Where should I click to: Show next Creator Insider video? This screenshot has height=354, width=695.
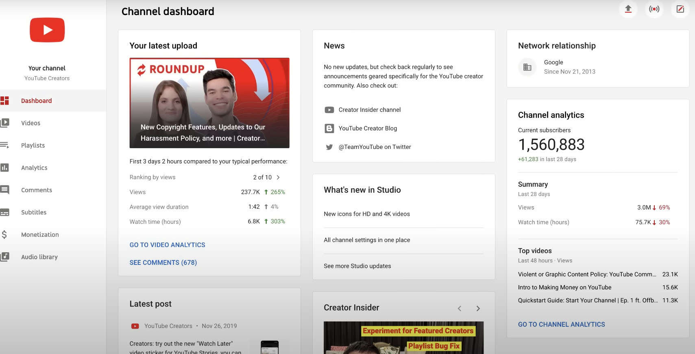coord(478,308)
